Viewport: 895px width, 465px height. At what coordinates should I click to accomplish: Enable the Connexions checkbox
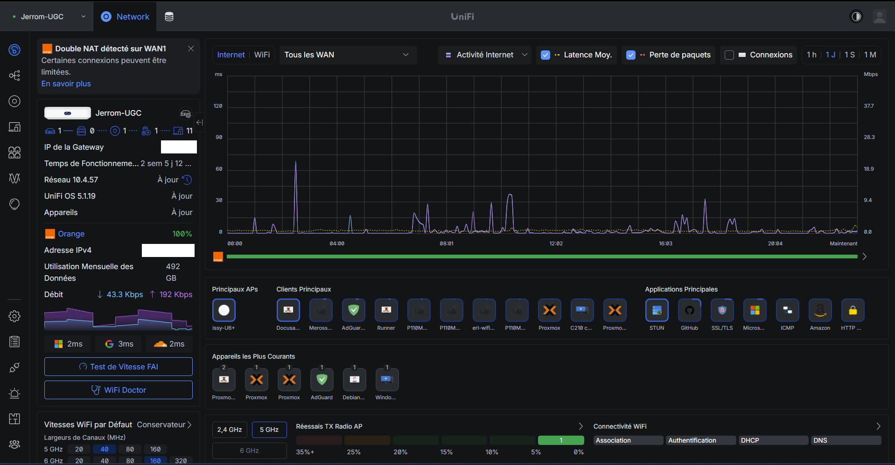pyautogui.click(x=729, y=55)
